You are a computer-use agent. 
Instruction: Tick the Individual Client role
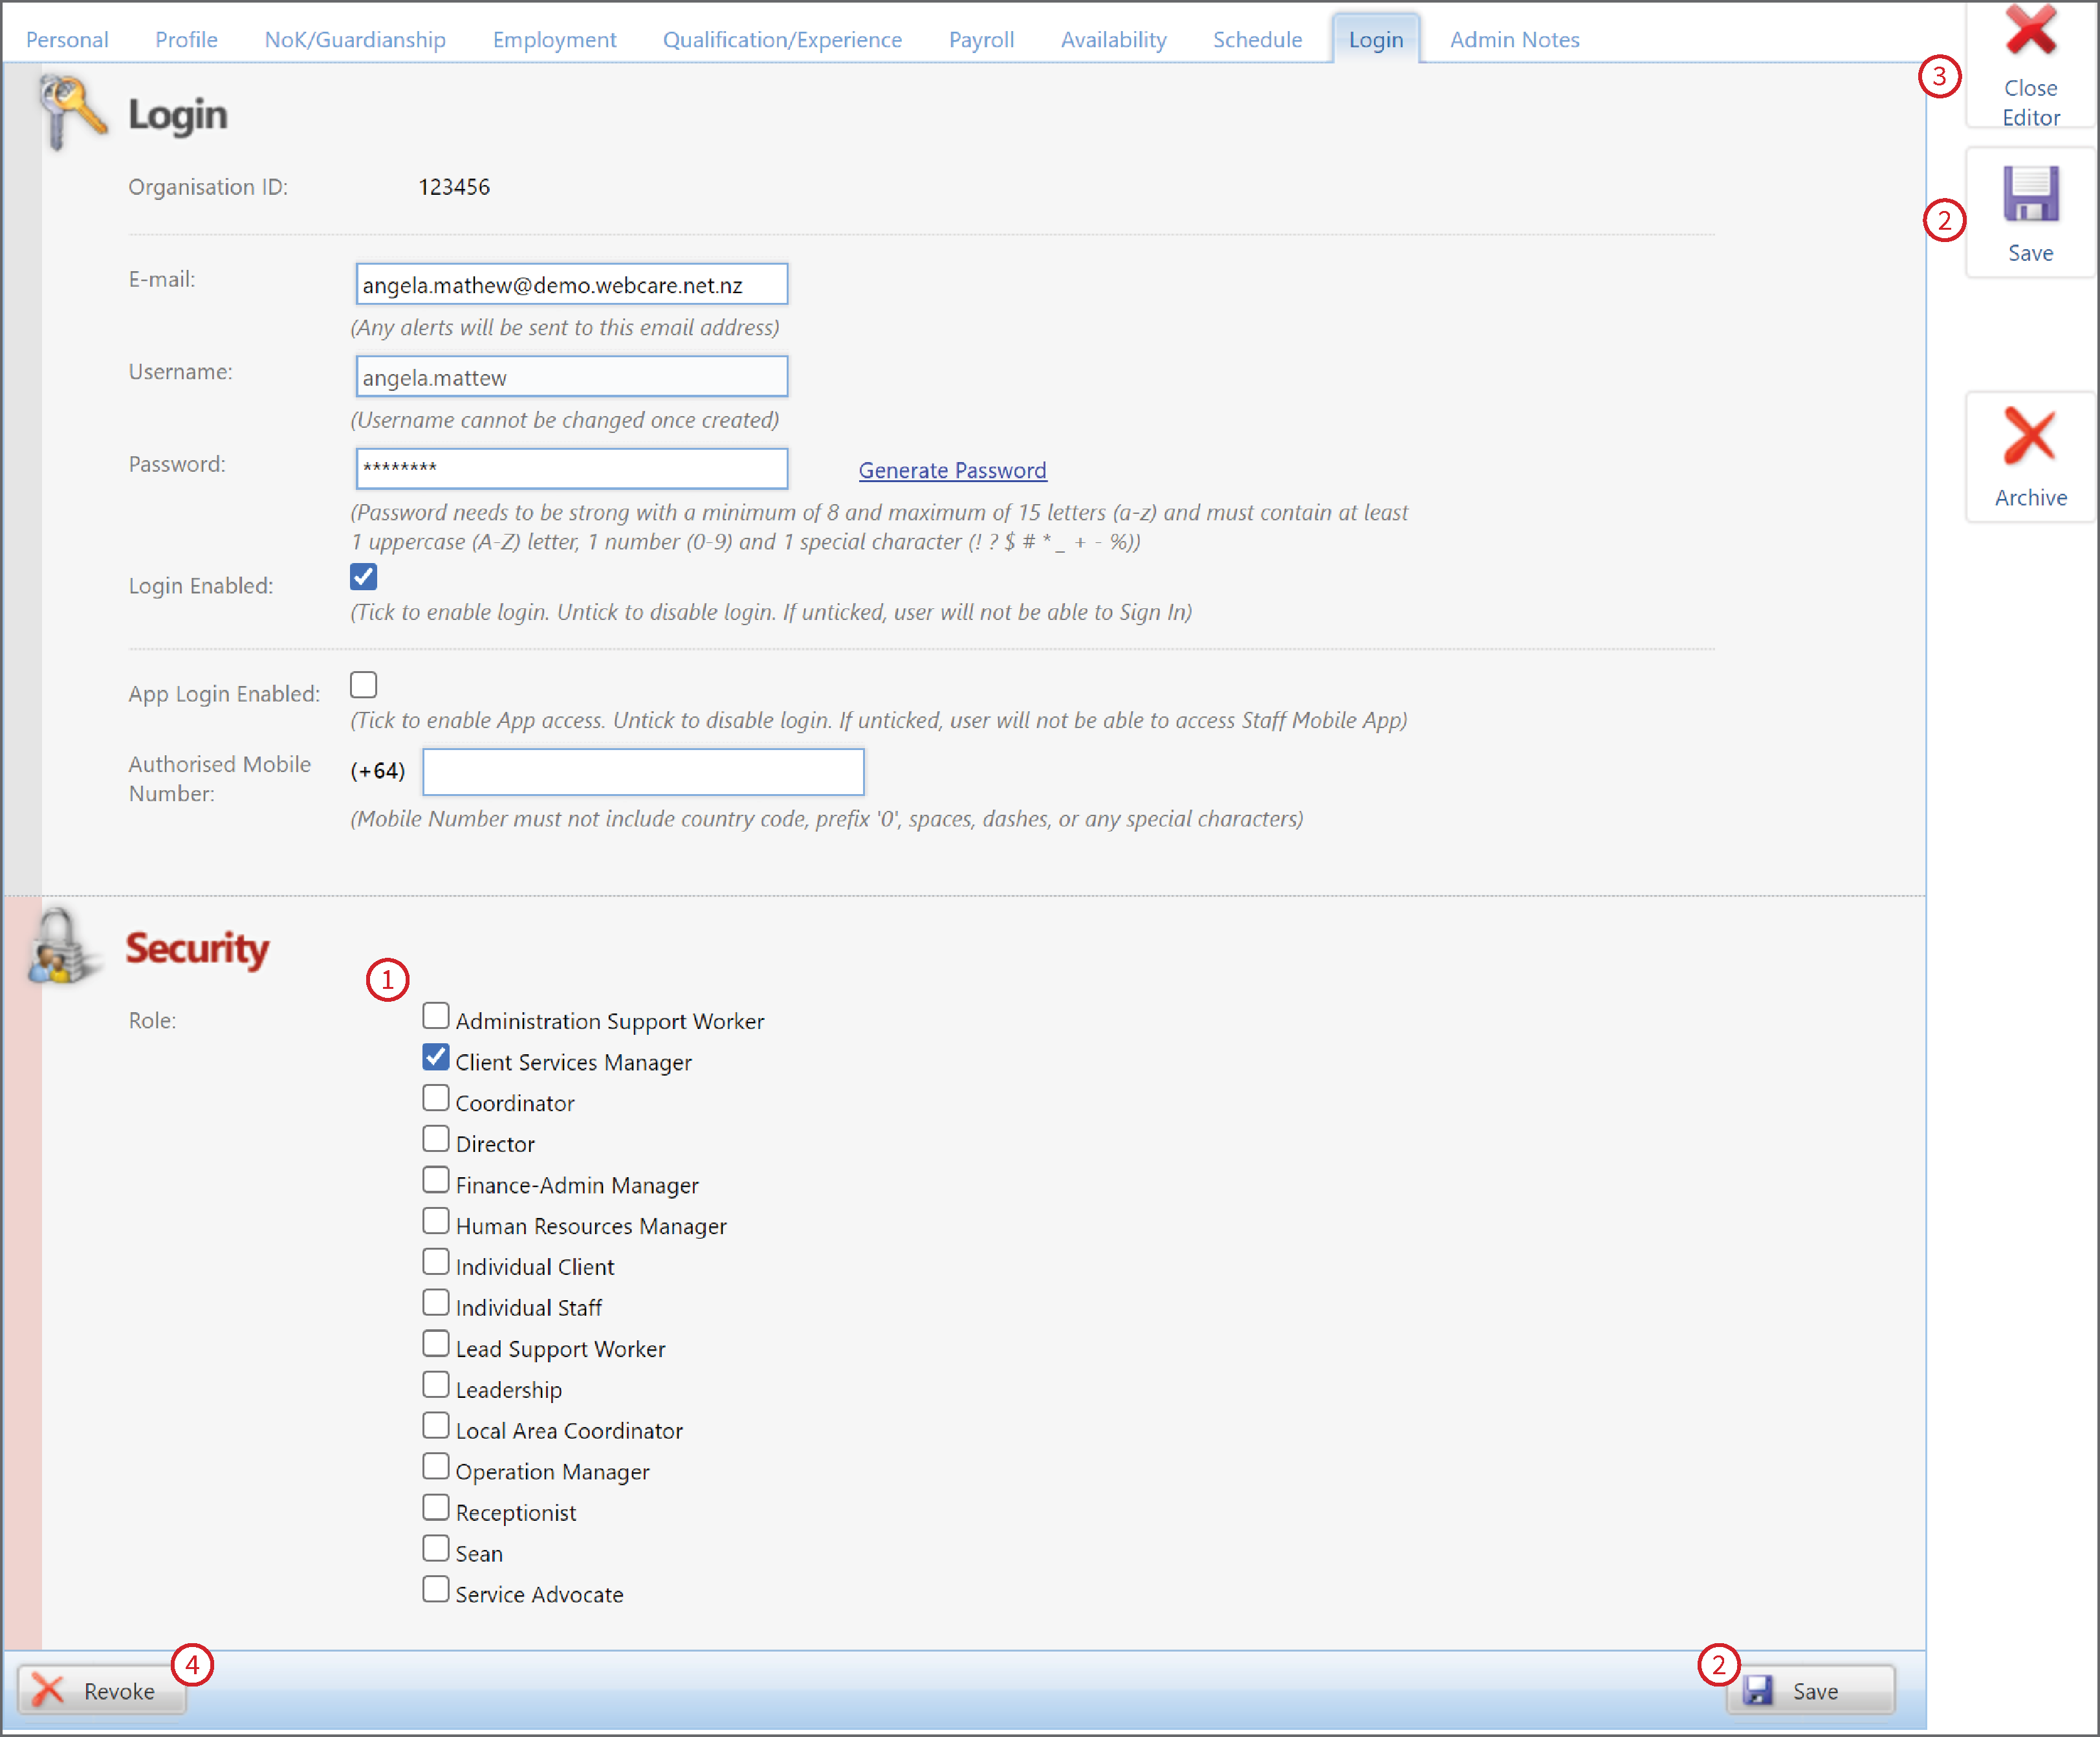tap(435, 1263)
